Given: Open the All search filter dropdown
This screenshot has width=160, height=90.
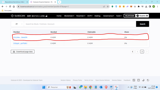Looking at the screenshot, I should click(17, 24).
